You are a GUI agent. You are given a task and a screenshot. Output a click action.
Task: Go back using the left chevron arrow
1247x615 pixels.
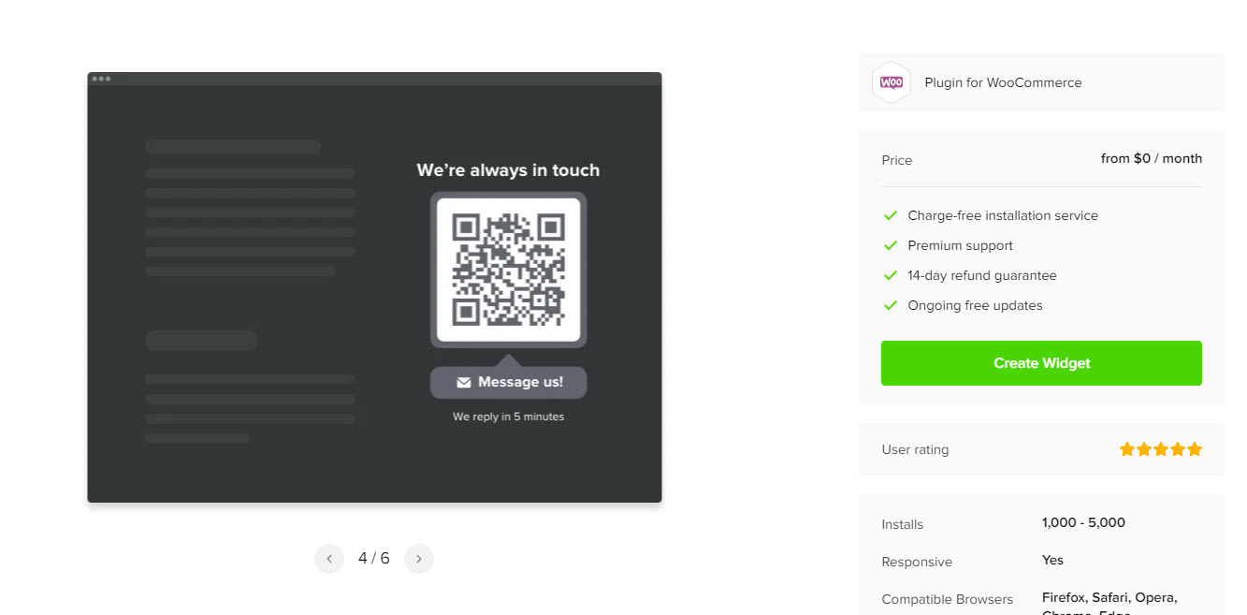329,558
